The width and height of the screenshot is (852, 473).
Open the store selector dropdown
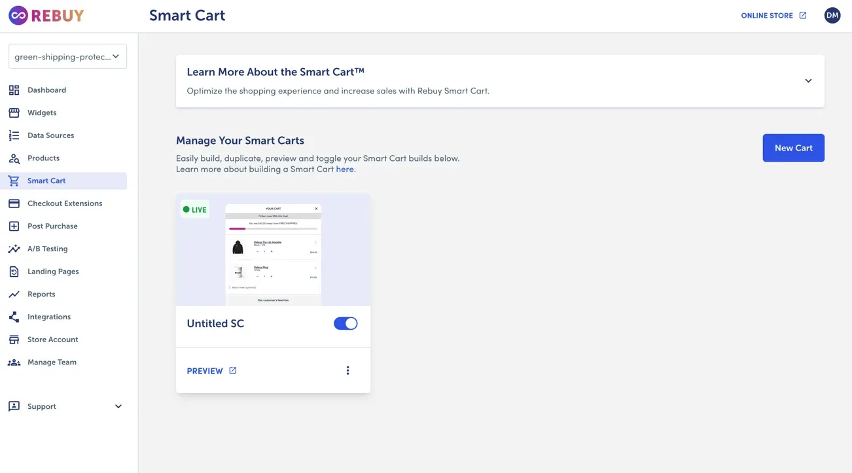[x=67, y=56]
